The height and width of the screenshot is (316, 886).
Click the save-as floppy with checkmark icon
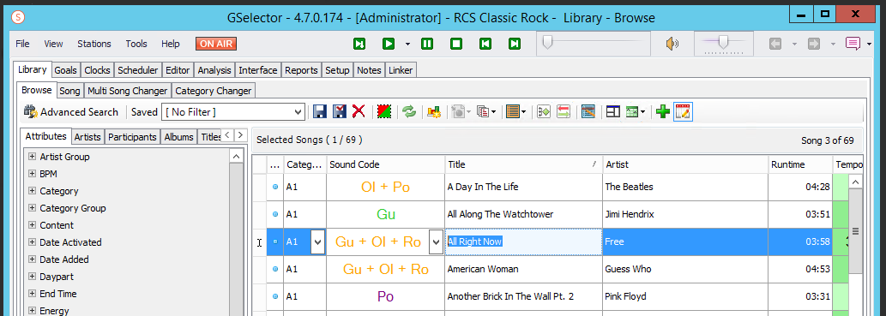point(339,111)
